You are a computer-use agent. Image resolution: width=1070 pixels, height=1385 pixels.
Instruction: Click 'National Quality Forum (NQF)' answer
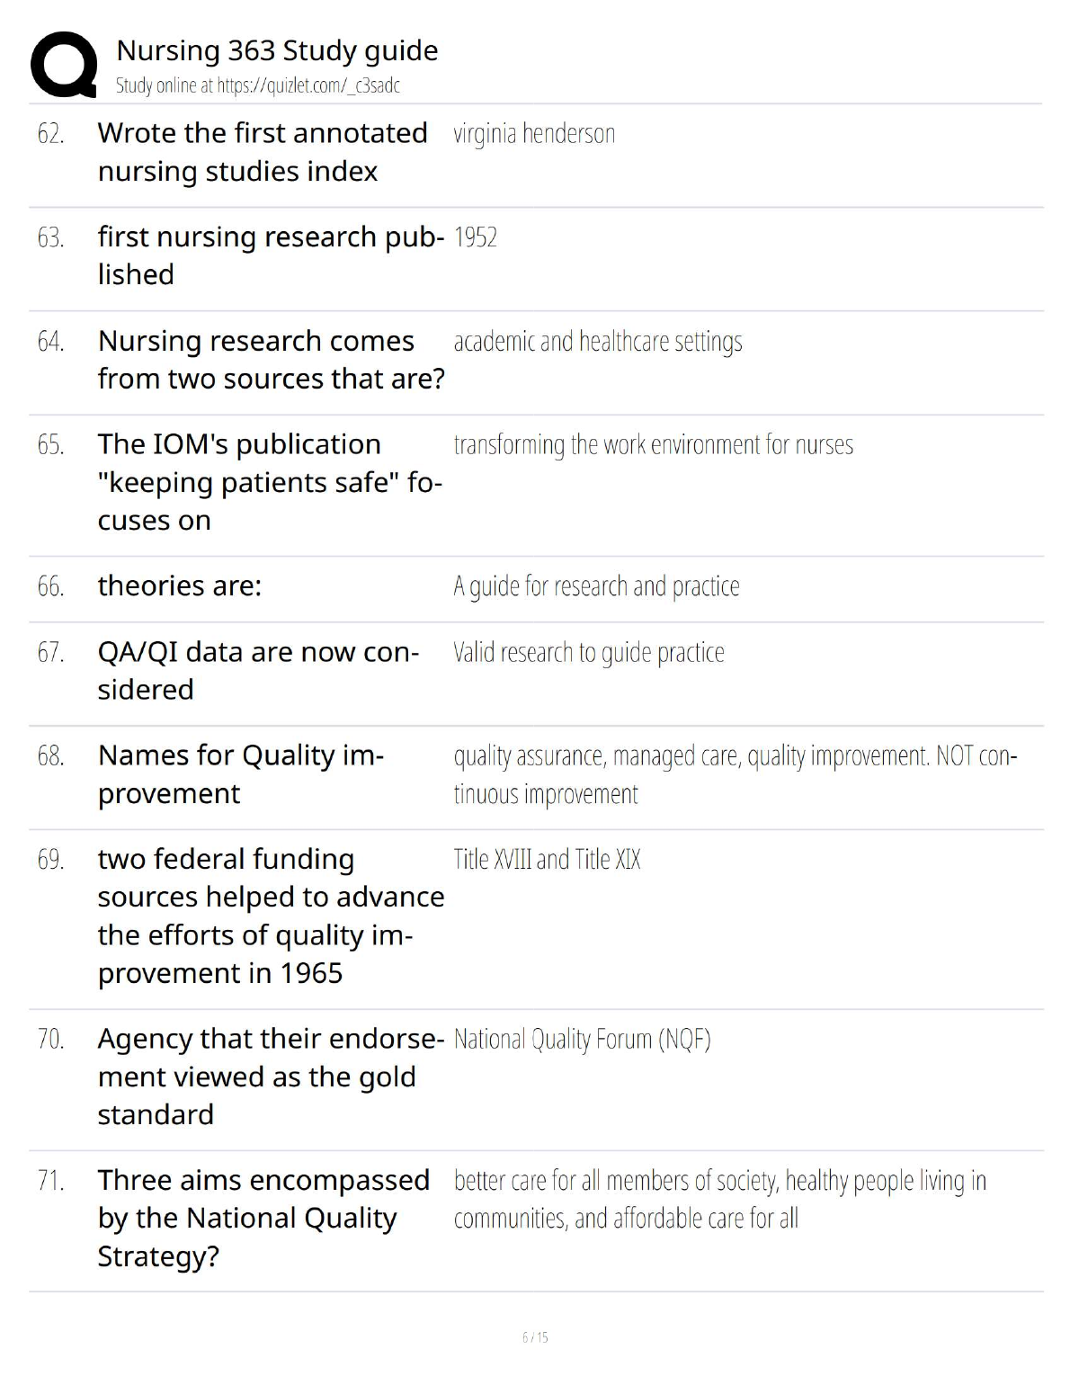582,1040
